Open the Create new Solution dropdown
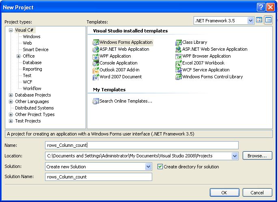 [x=148, y=167]
